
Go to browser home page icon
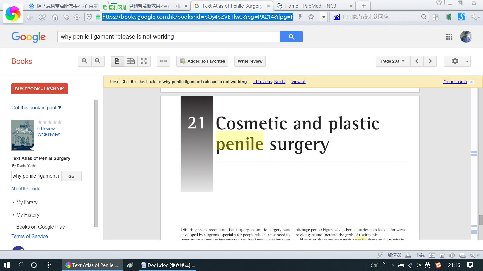click(55, 17)
